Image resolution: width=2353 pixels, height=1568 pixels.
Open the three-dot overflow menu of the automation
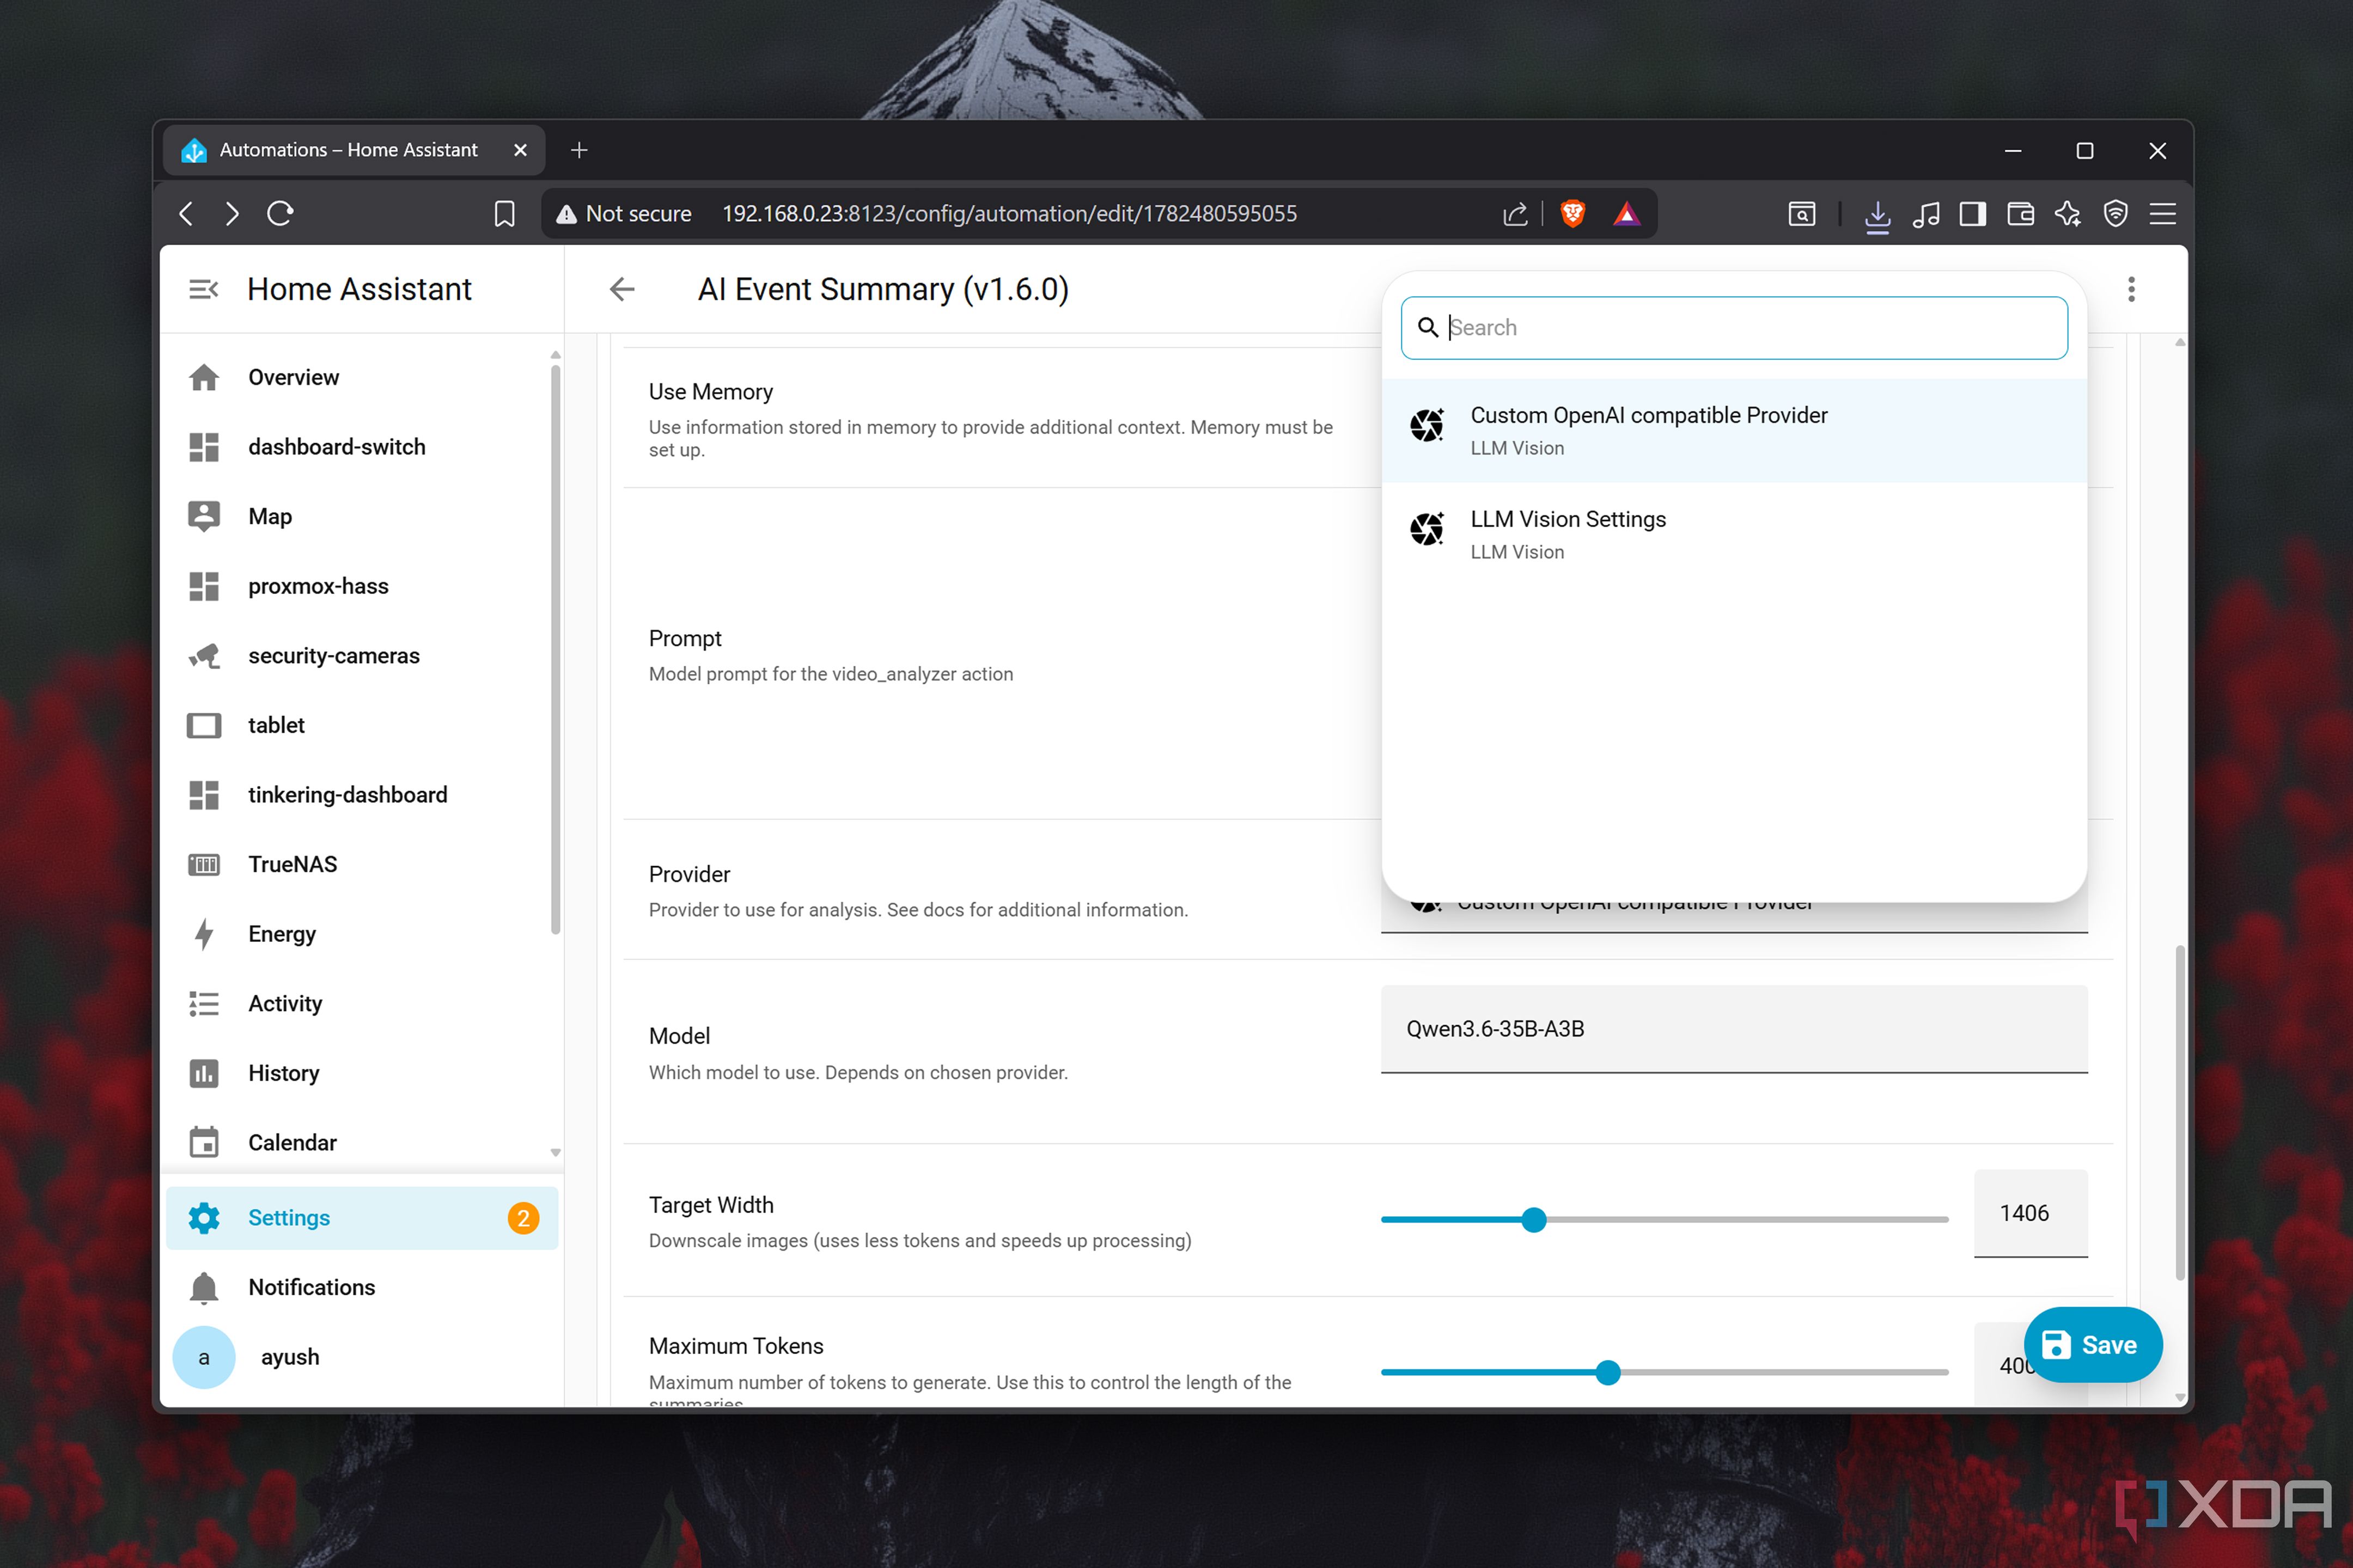pyautogui.click(x=2131, y=289)
